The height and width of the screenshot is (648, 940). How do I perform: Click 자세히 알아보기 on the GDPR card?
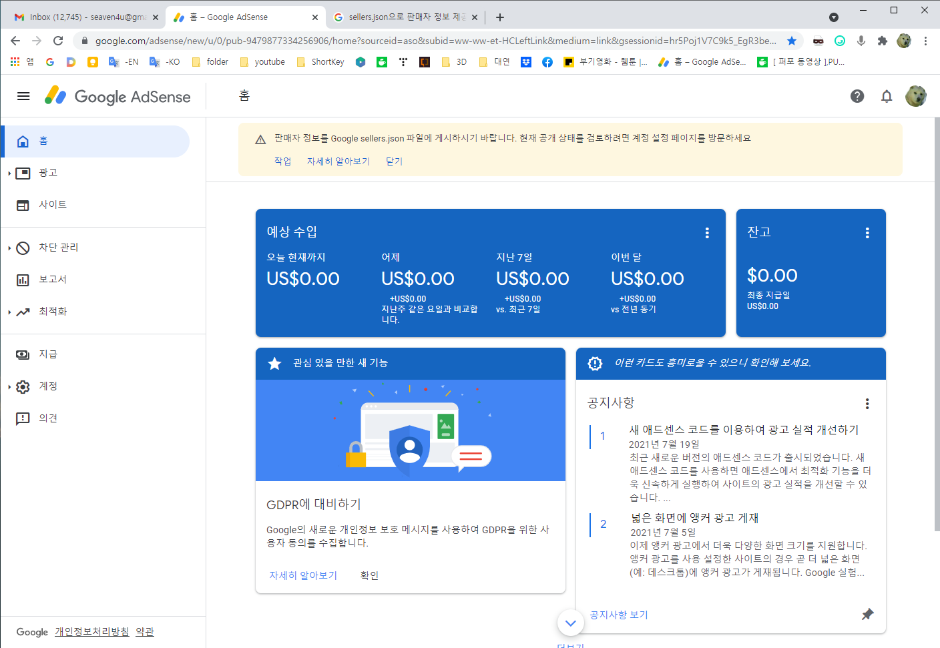303,575
